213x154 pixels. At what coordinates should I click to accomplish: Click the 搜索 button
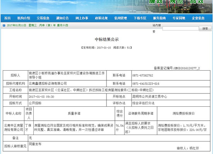(205, 29)
